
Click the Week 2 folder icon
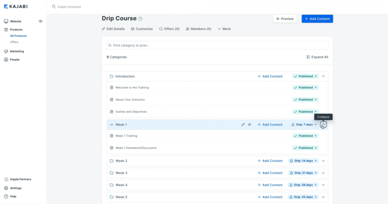(x=111, y=161)
